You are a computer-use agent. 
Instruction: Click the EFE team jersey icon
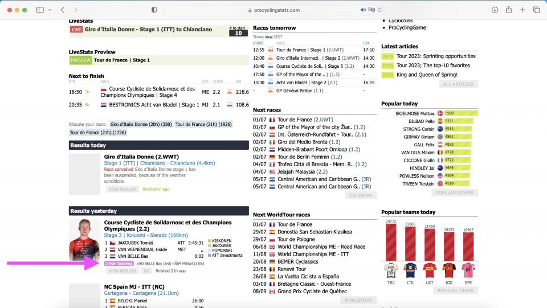(468, 270)
